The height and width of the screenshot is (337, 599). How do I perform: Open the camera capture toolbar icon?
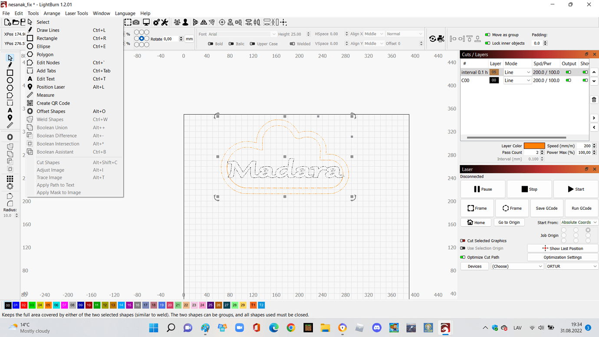click(136, 22)
